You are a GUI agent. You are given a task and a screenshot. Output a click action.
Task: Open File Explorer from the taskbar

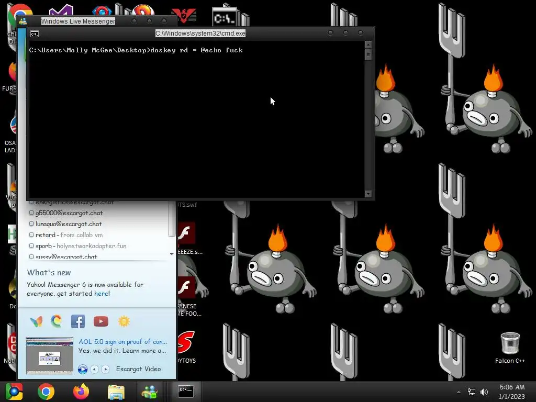click(116, 392)
